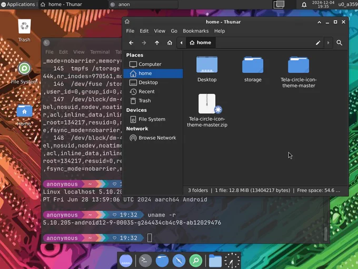Click the clock widget in dock

coord(232,261)
